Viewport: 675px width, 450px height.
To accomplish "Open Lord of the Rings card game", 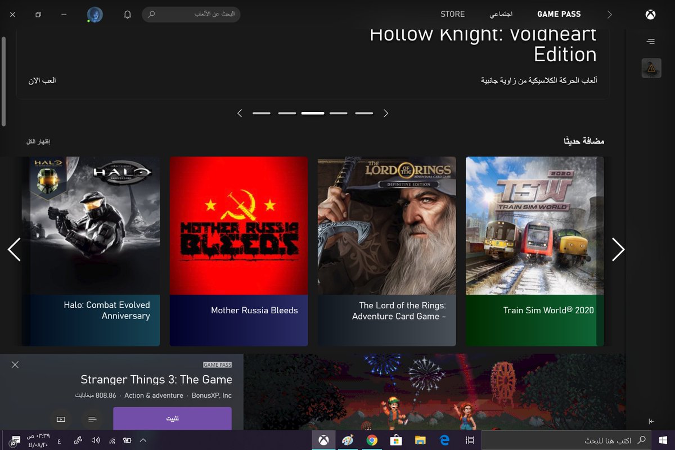I will click(386, 251).
